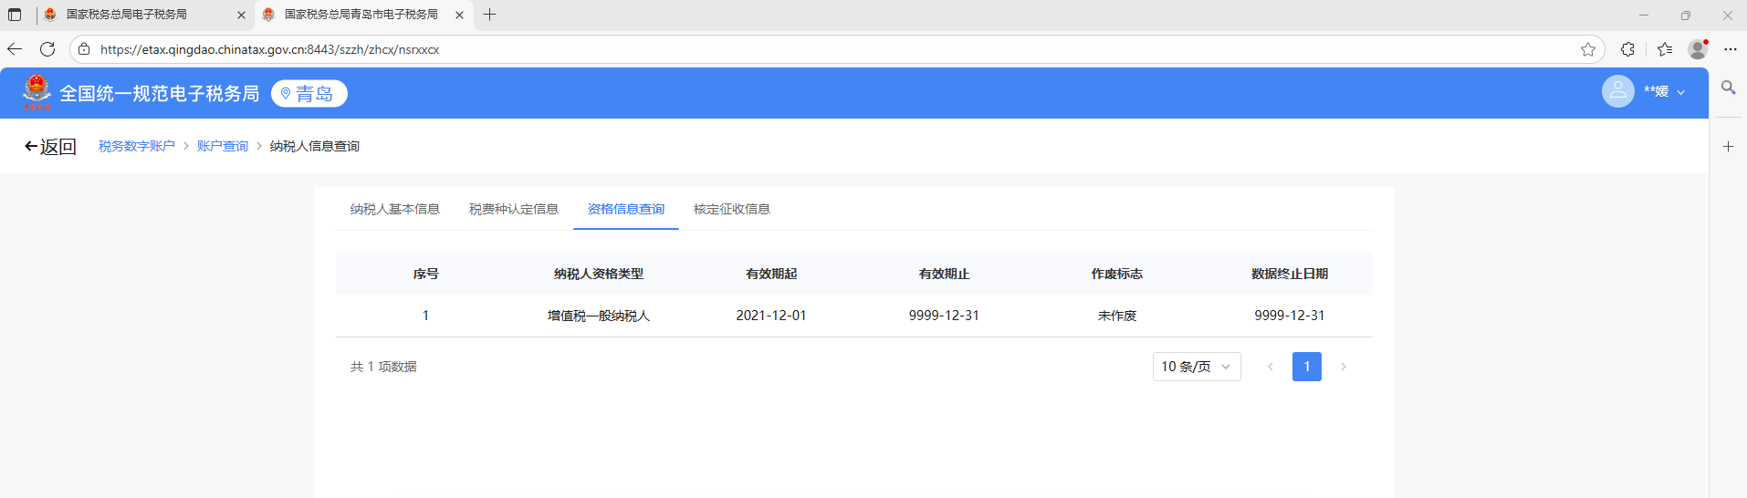Click the tab actions menu icon

15,15
